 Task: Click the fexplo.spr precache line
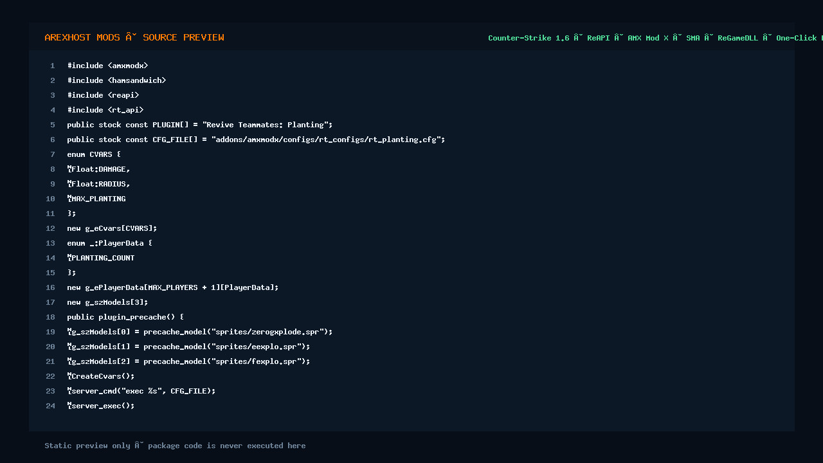pos(188,361)
